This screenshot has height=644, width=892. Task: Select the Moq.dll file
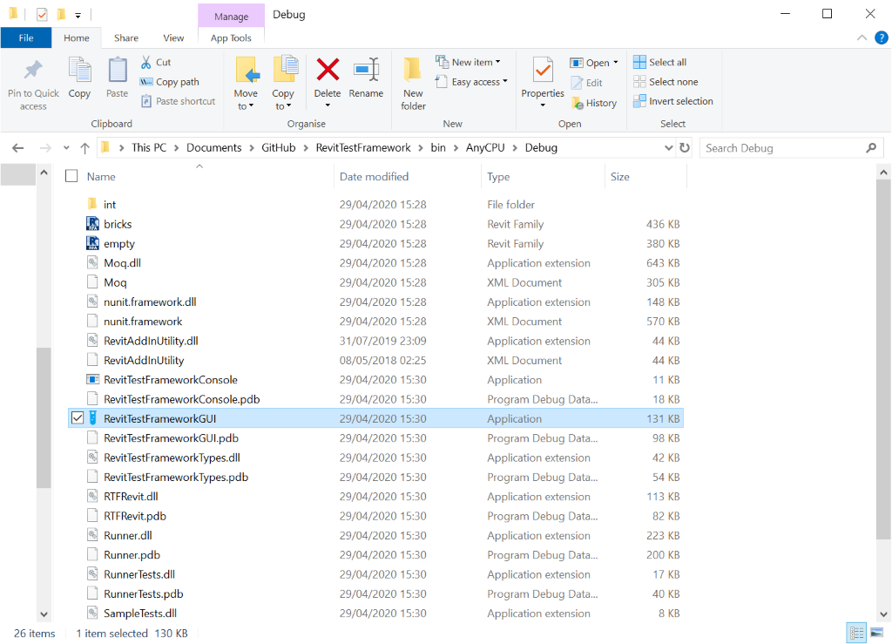(375, 263)
